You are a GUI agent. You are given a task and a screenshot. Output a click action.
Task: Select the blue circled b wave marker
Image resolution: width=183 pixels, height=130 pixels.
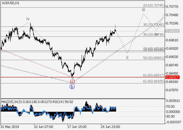(72, 87)
